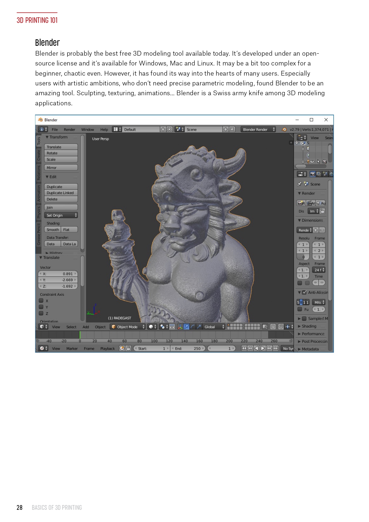Screen dimensions: 369x522
Task: Select the scale manipulator icon
Action: pyautogui.click(x=199, y=327)
